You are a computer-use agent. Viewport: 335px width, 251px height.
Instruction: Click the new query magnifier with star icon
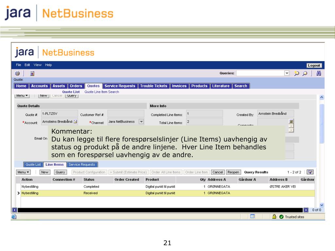click(296, 73)
